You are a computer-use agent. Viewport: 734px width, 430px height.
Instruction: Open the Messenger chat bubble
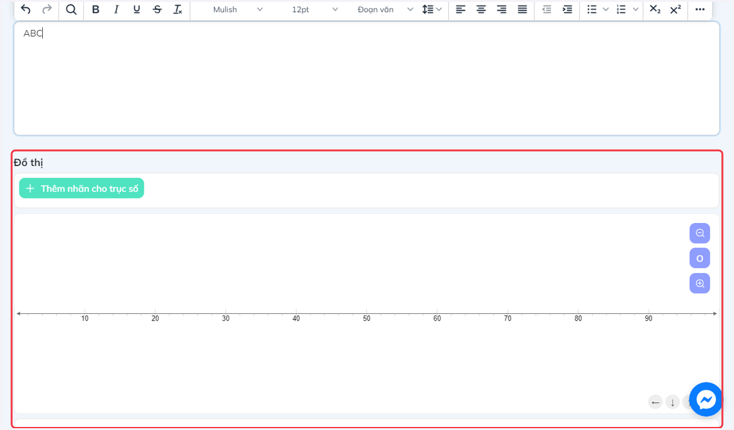706,399
